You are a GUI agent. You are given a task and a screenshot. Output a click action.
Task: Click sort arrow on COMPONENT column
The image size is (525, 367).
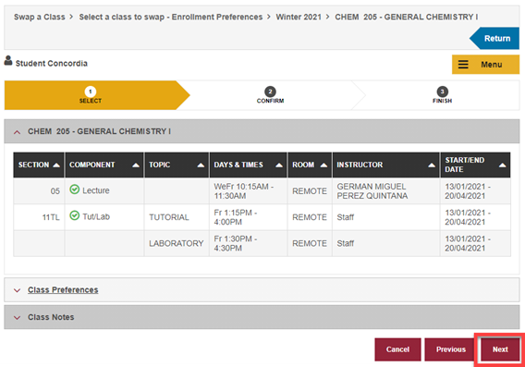tap(136, 165)
